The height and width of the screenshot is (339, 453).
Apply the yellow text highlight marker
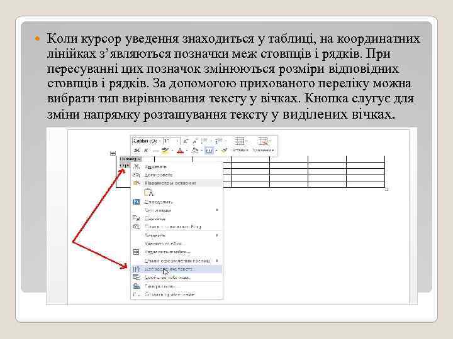click(165, 150)
